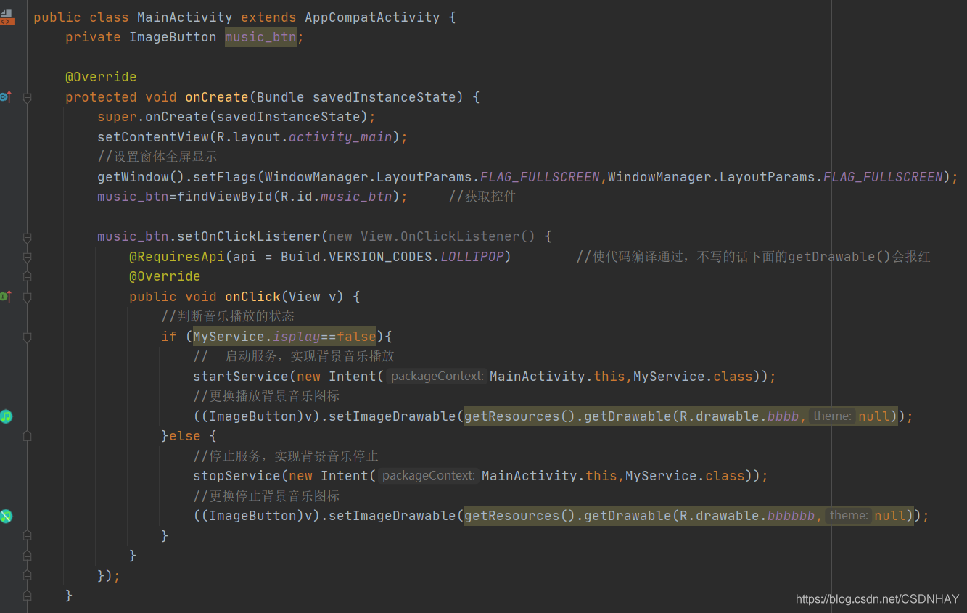The height and width of the screenshot is (613, 967).
Task: Click AppCompatActivity in the class declaration
Action: pos(372,17)
